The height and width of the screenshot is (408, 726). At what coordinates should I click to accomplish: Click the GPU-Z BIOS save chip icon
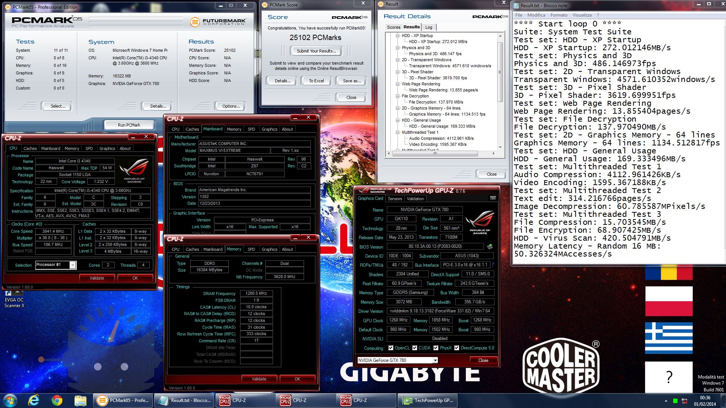tap(490, 247)
